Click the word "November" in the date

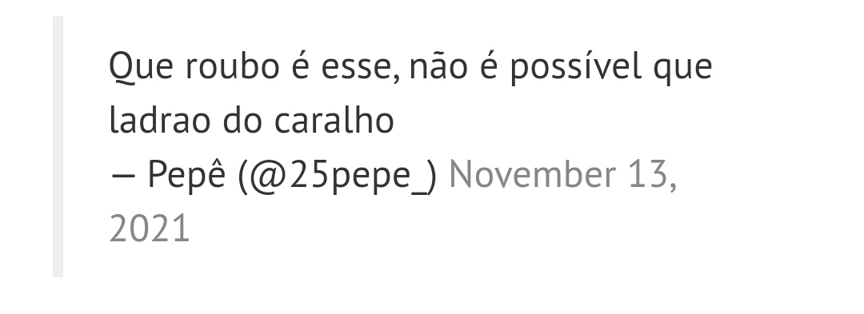[532, 175]
